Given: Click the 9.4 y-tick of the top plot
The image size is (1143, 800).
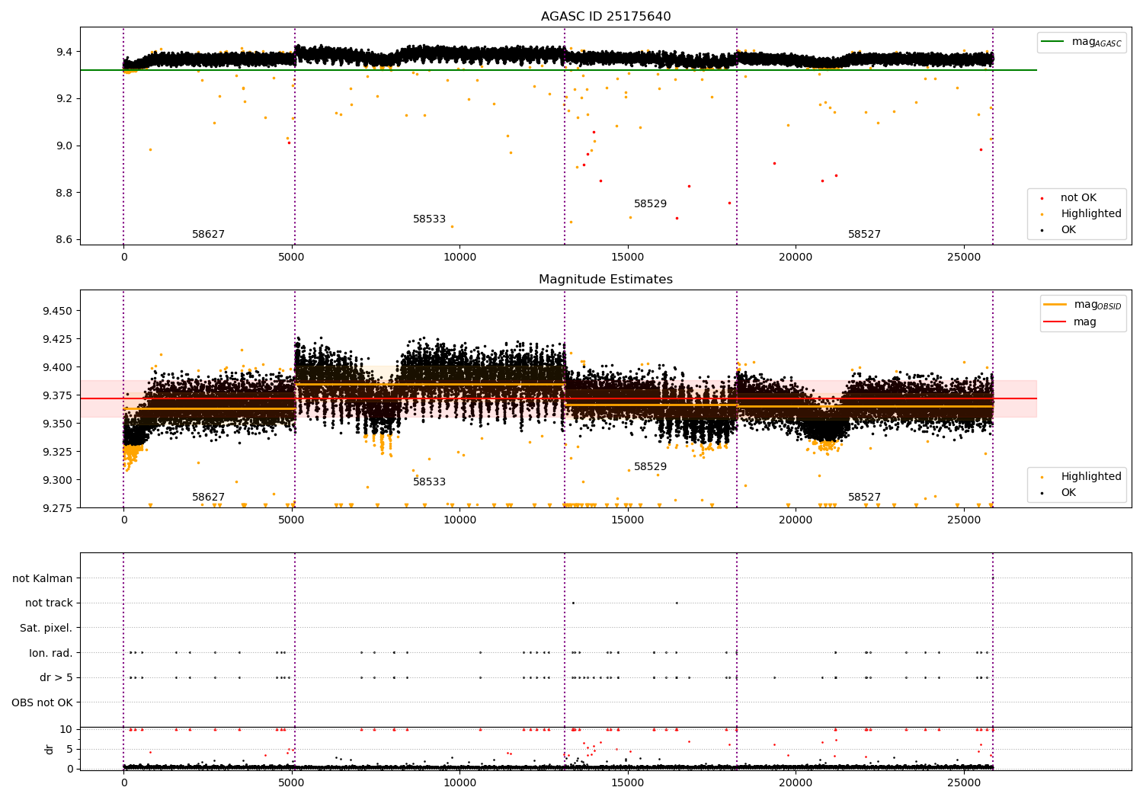Looking at the screenshot, I should tap(65, 52).
